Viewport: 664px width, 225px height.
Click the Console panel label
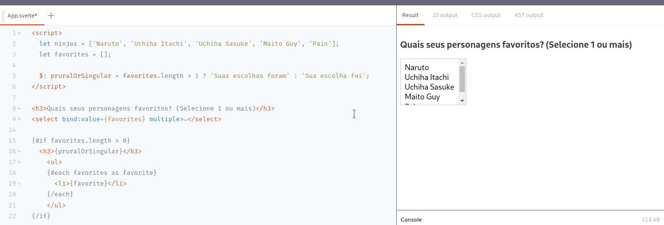pyautogui.click(x=411, y=220)
